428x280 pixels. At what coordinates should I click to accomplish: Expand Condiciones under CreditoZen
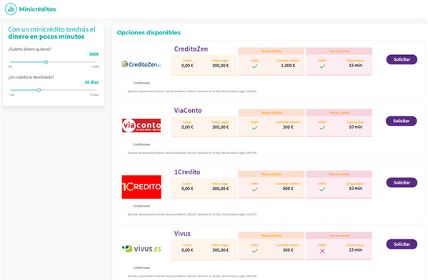click(x=141, y=83)
